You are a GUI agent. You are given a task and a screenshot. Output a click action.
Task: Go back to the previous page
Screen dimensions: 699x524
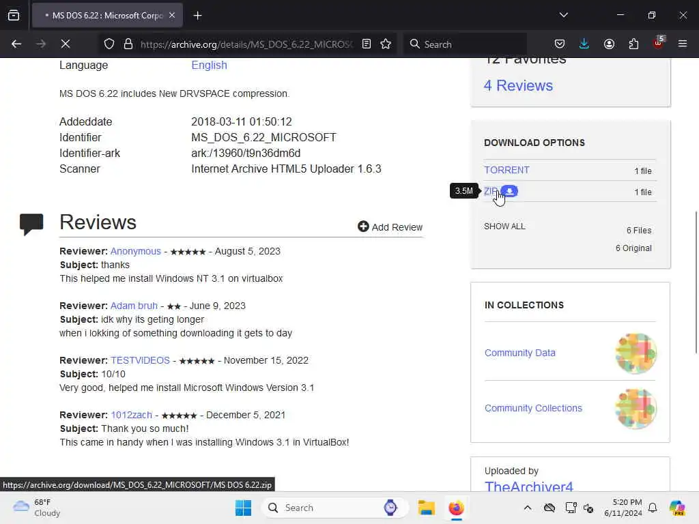(x=16, y=44)
